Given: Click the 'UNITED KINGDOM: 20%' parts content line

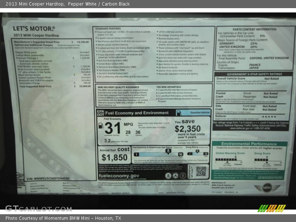Looking at the screenshot, I should coord(238,47).
